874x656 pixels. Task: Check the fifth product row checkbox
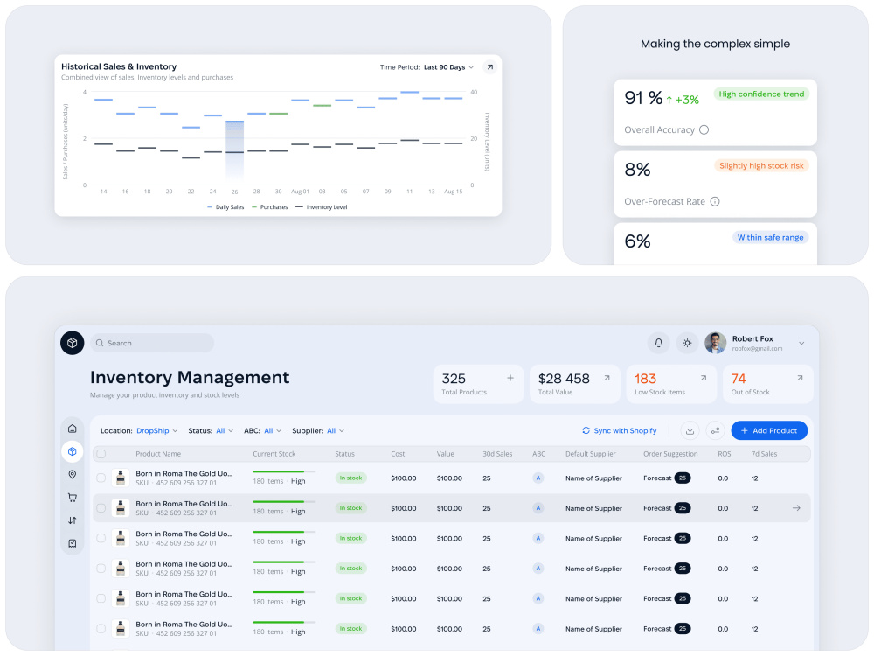click(101, 598)
